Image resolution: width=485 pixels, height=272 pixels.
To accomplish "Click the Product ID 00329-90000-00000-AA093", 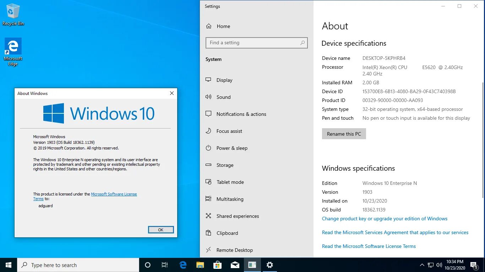I will pos(393,100).
